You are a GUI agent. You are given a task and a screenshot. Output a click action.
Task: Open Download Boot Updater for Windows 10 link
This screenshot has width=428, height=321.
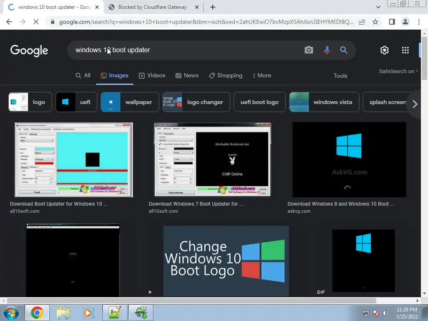click(59, 204)
